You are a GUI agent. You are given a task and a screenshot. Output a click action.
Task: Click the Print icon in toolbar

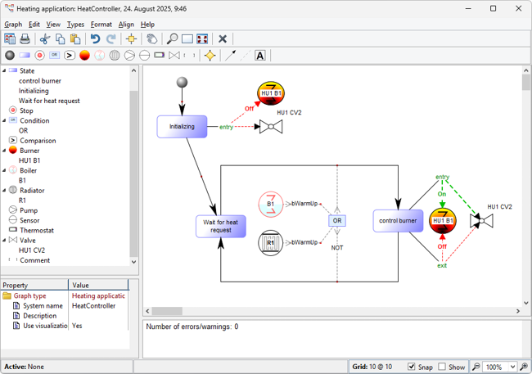coord(25,38)
